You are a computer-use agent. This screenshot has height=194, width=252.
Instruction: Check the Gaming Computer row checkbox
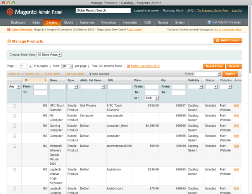click(x=14, y=126)
